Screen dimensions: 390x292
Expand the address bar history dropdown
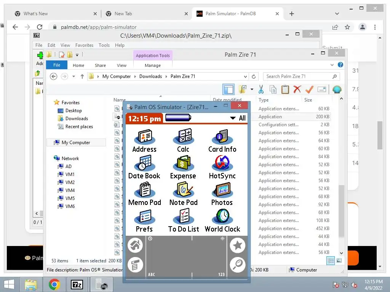point(245,76)
